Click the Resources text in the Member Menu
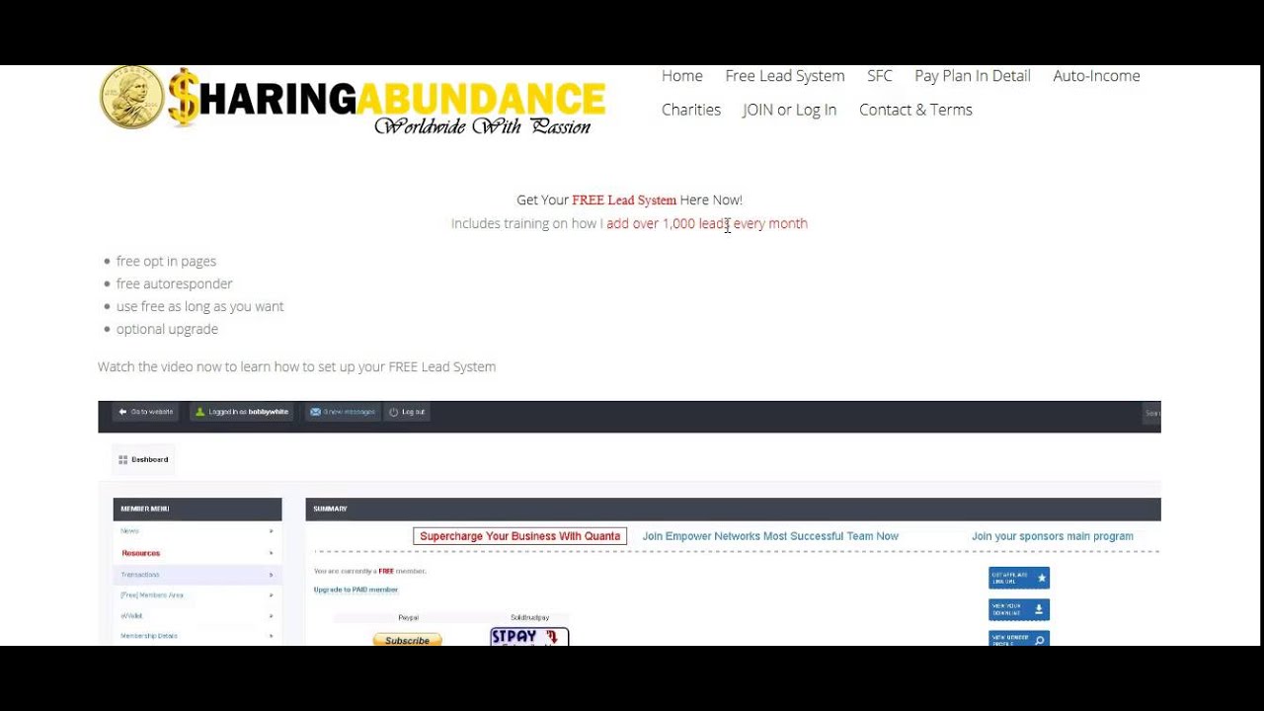The width and height of the screenshot is (1264, 711). tap(140, 553)
